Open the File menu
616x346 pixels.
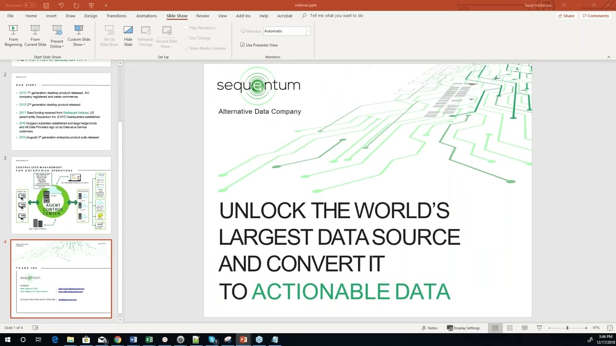pyautogui.click(x=10, y=16)
